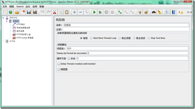
Task: Open the Search menu
Action: pos(20,7)
